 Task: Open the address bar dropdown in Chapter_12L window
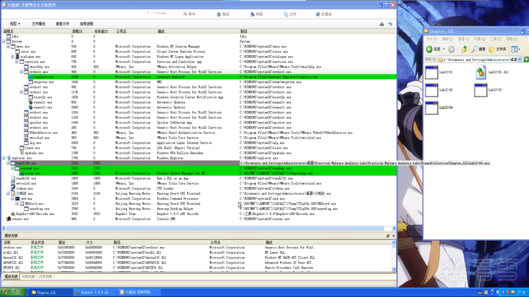[520, 60]
